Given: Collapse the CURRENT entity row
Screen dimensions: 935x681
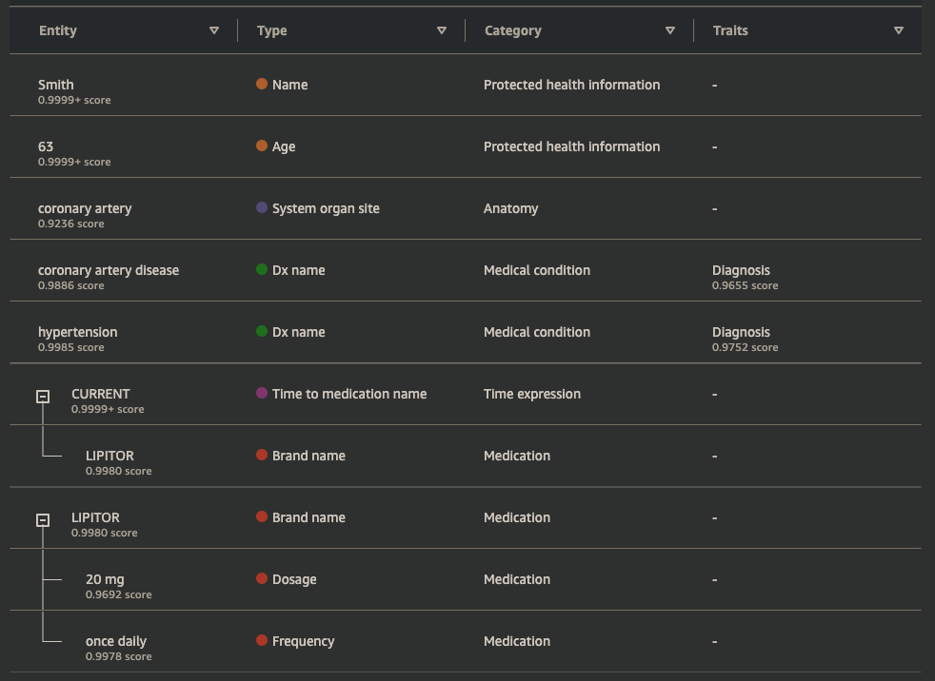Looking at the screenshot, I should [x=43, y=397].
